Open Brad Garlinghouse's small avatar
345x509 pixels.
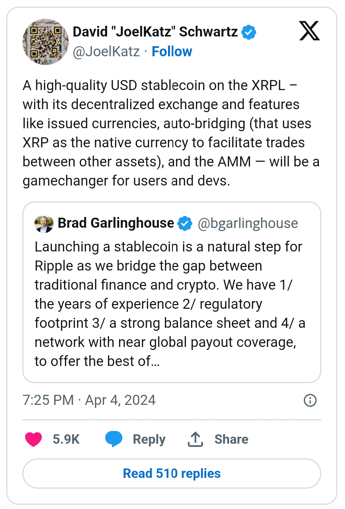coord(44,223)
